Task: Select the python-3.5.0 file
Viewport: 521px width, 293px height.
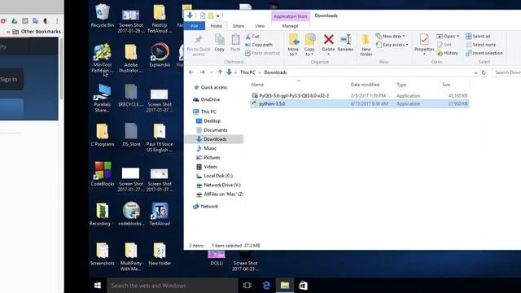Action: [x=360, y=103]
